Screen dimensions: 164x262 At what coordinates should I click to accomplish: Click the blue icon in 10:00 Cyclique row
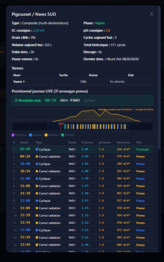37,164
